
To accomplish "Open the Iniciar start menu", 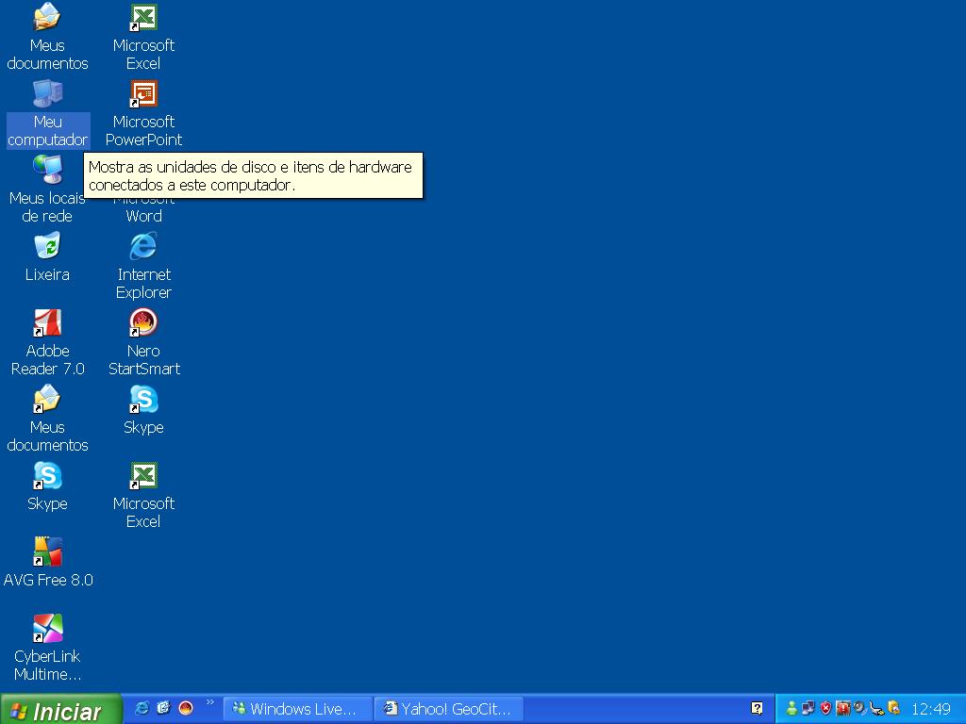I will 61,710.
